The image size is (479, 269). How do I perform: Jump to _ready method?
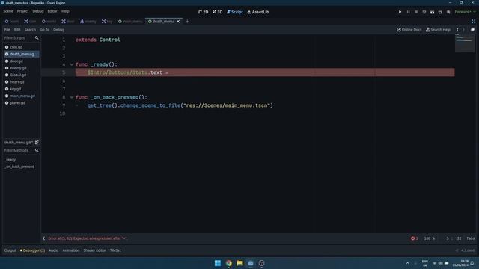(x=10, y=160)
